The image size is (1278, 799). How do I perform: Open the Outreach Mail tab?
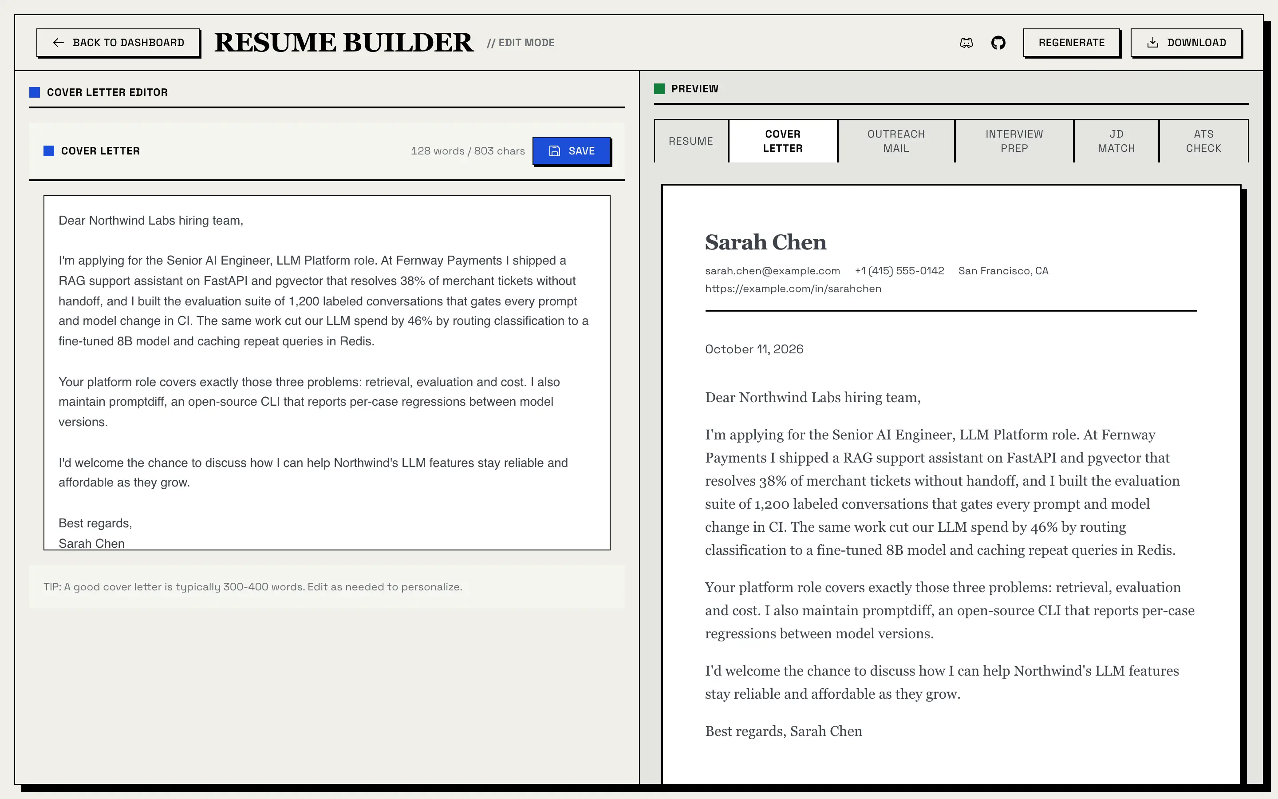(895, 141)
